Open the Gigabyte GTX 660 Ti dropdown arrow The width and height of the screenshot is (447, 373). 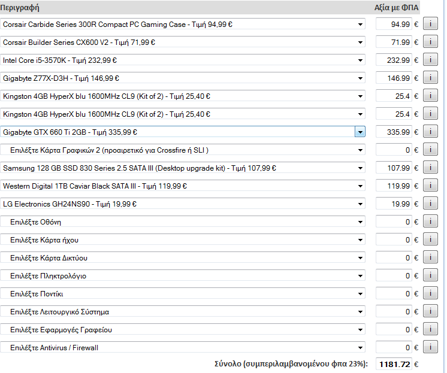[360, 132]
